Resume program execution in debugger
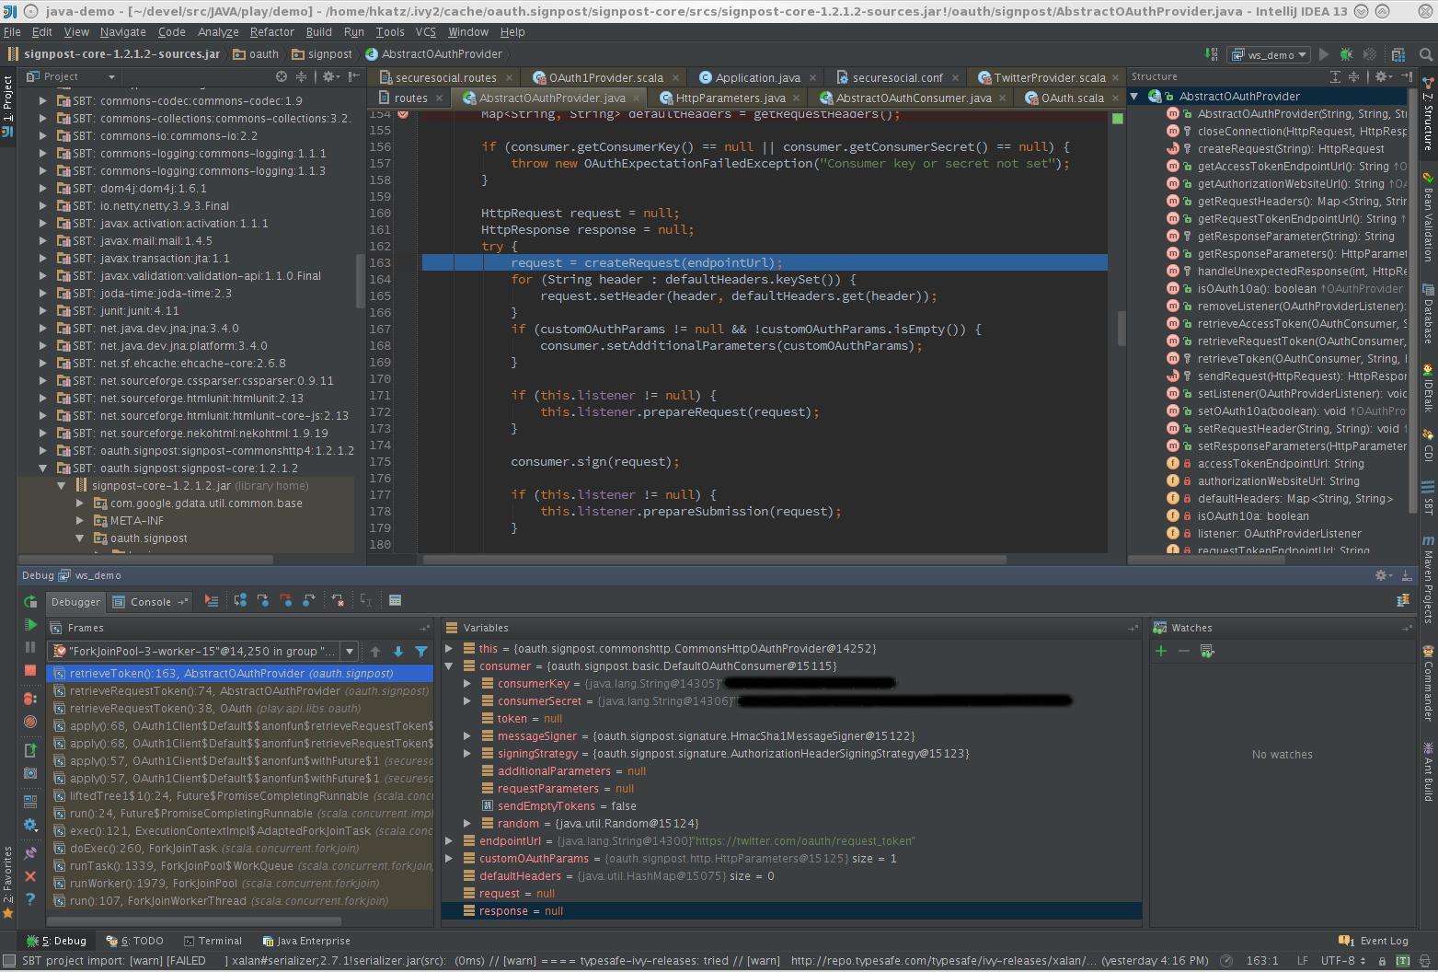1438x972 pixels. click(x=30, y=625)
